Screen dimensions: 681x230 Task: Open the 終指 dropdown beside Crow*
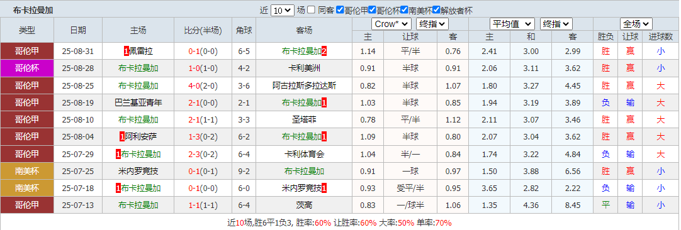[x=432, y=24]
